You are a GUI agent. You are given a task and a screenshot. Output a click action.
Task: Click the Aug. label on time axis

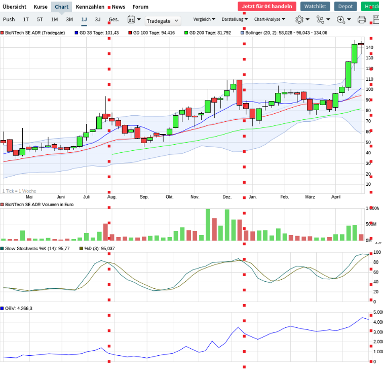pyautogui.click(x=112, y=197)
